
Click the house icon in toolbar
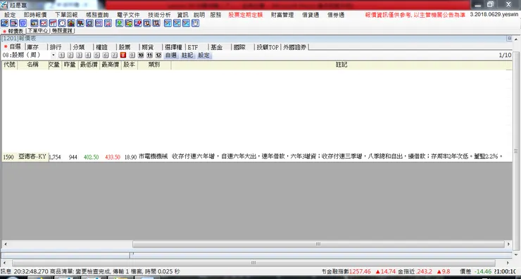pos(71,23)
